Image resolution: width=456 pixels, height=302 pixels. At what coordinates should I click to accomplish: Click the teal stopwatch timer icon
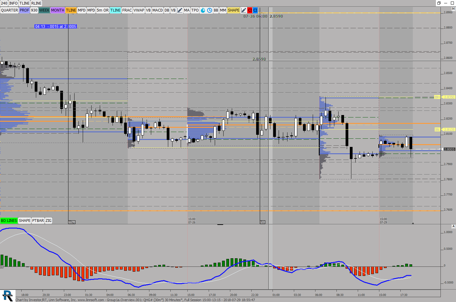coord(203,10)
